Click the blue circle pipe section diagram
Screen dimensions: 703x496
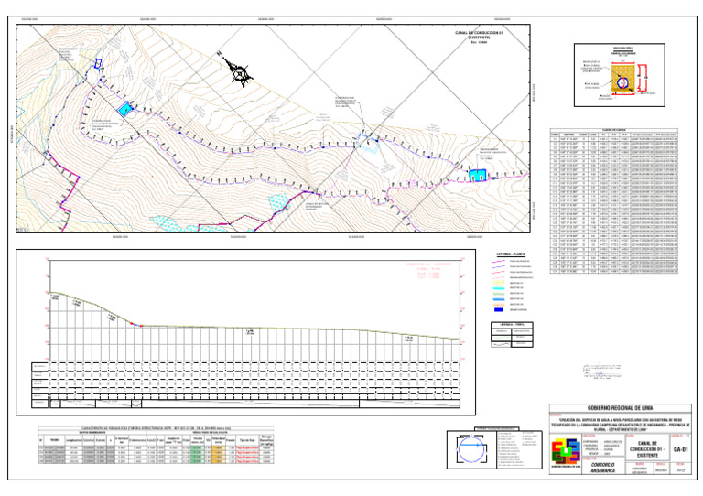tap(471, 450)
